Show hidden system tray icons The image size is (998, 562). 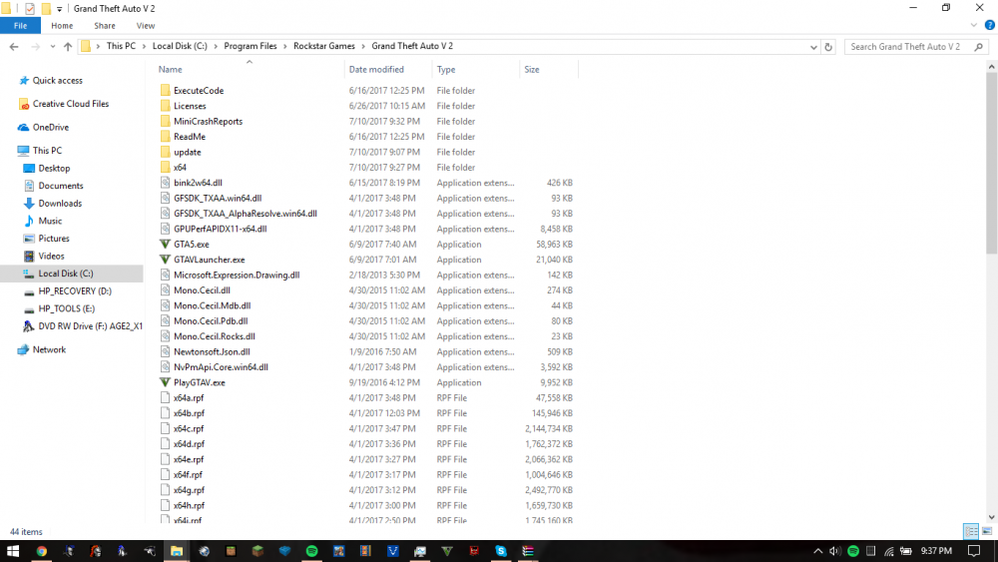click(x=818, y=551)
